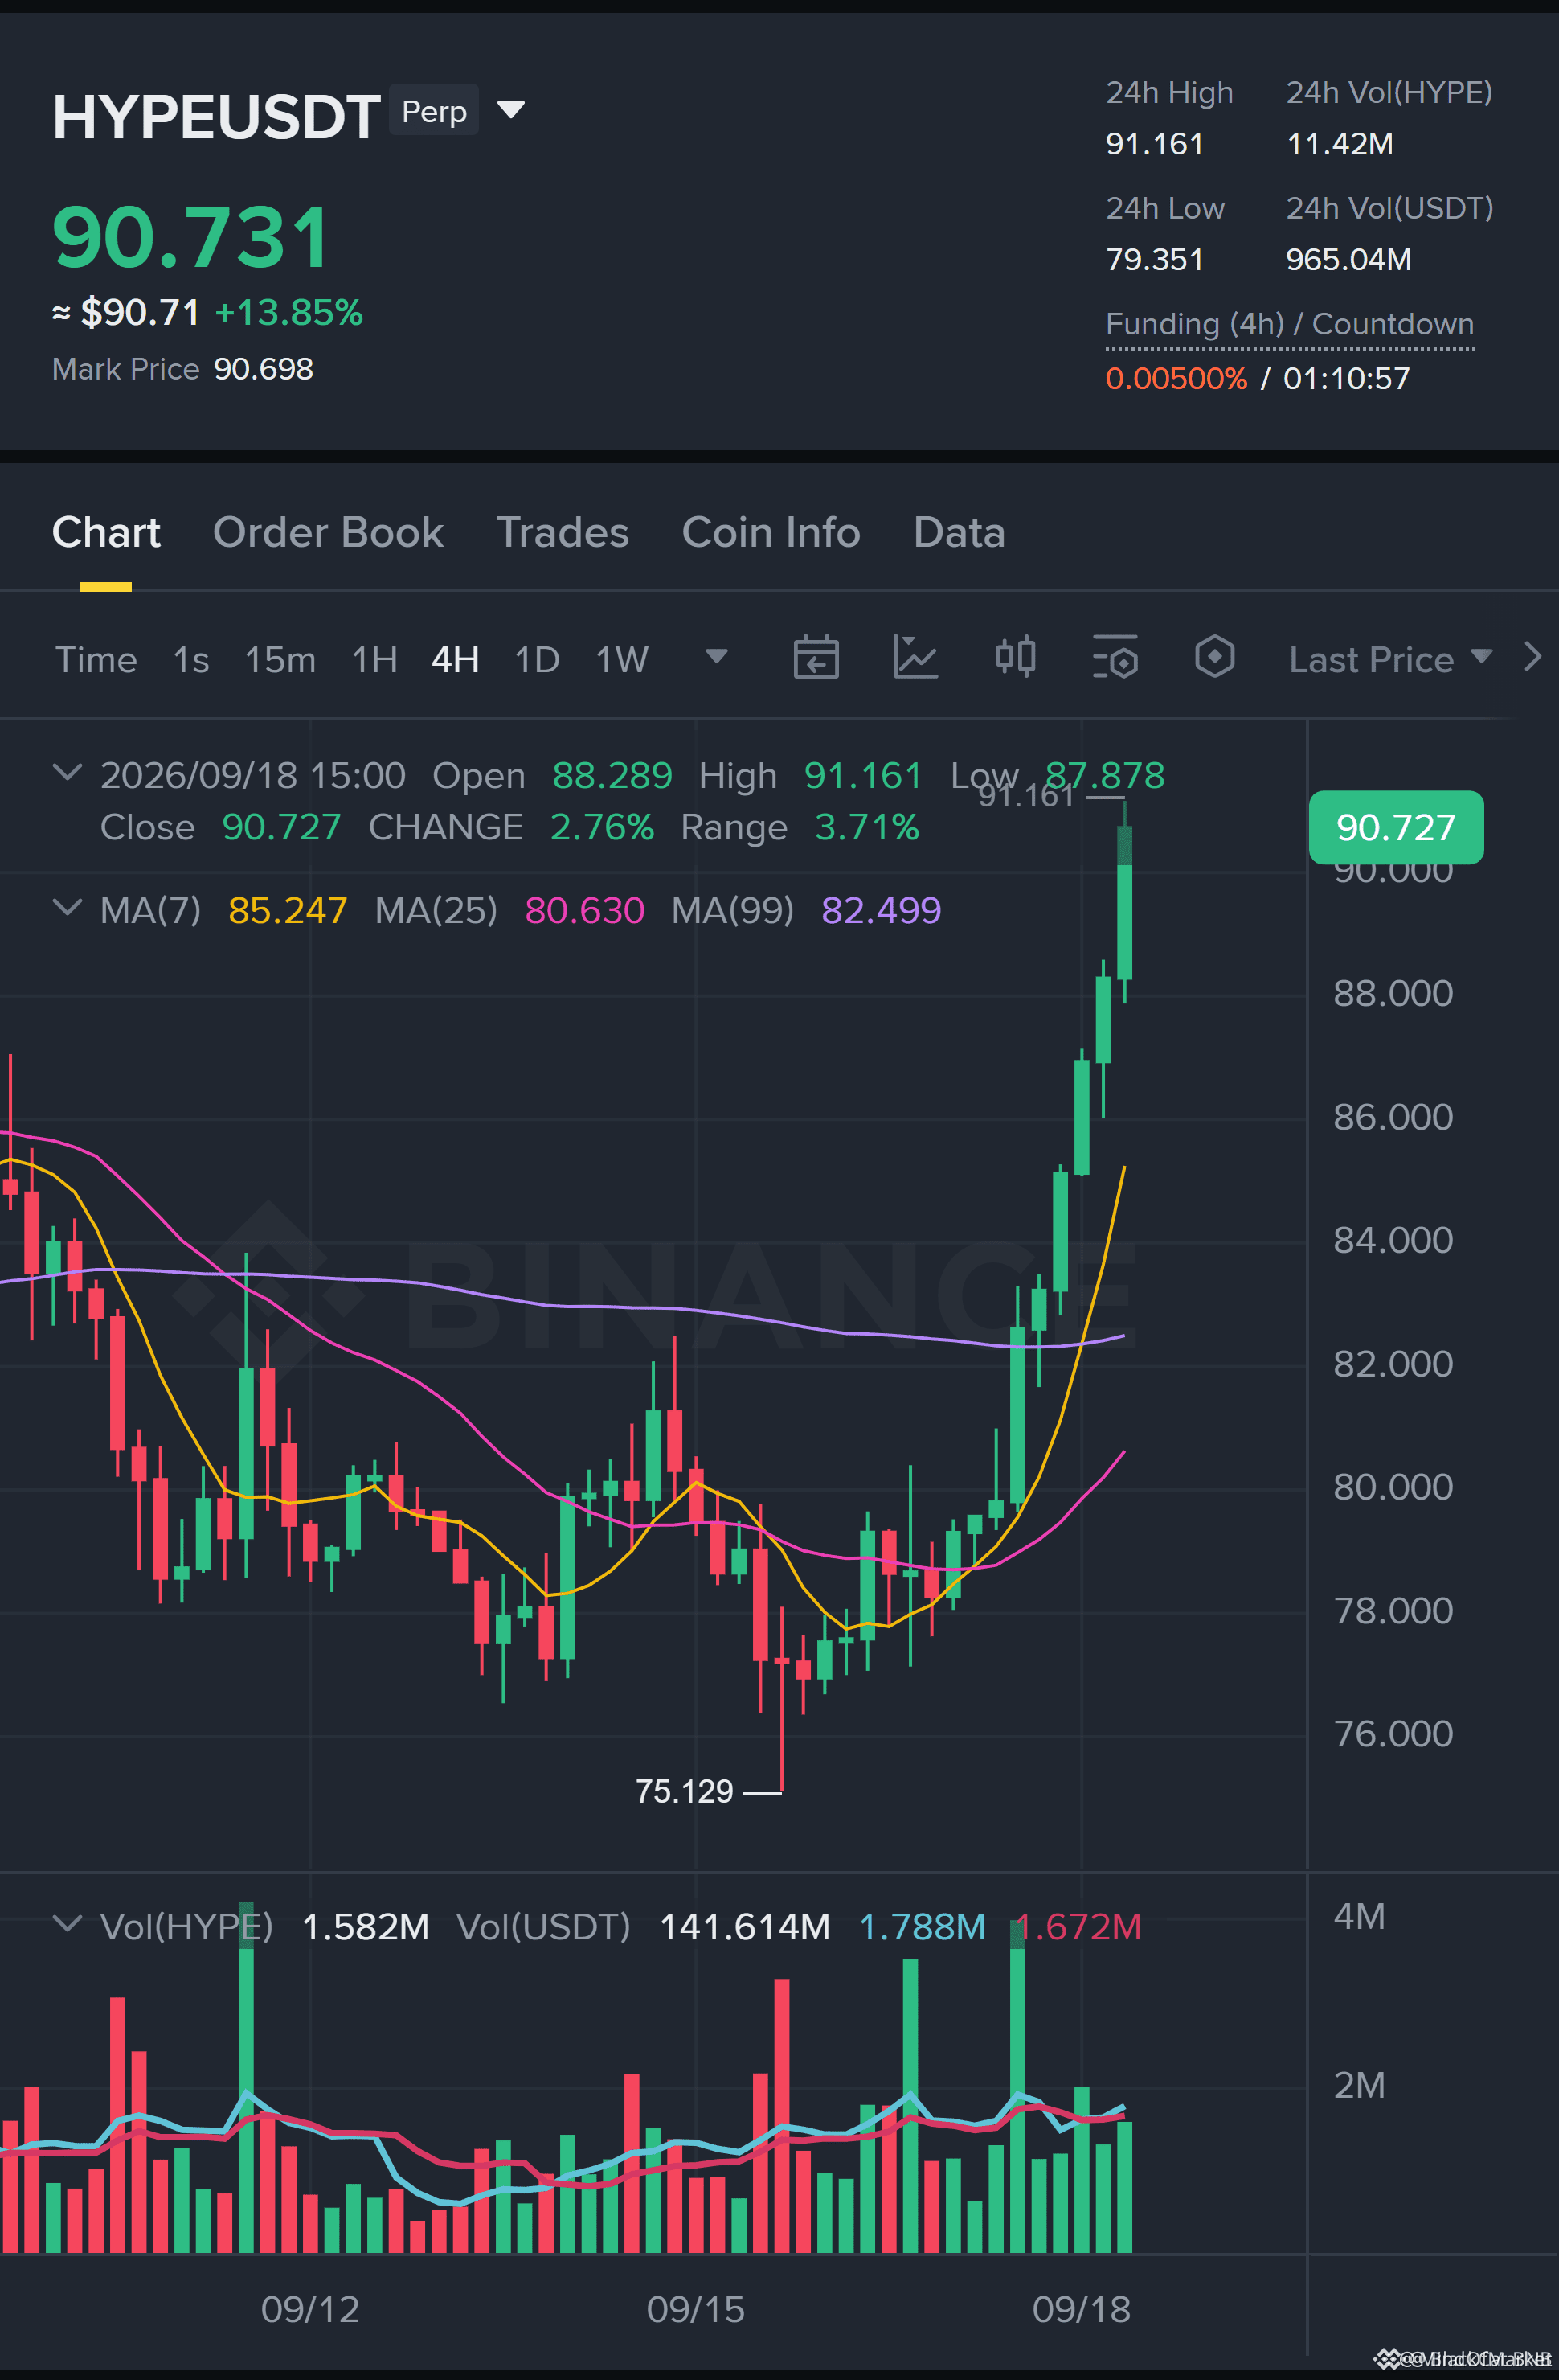Select the 1D timeframe
The width and height of the screenshot is (1559, 2380).
pyautogui.click(x=537, y=660)
